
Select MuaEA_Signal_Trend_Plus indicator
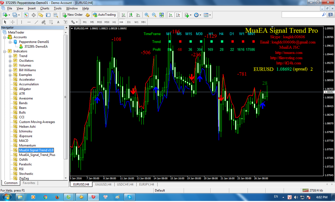(37, 155)
